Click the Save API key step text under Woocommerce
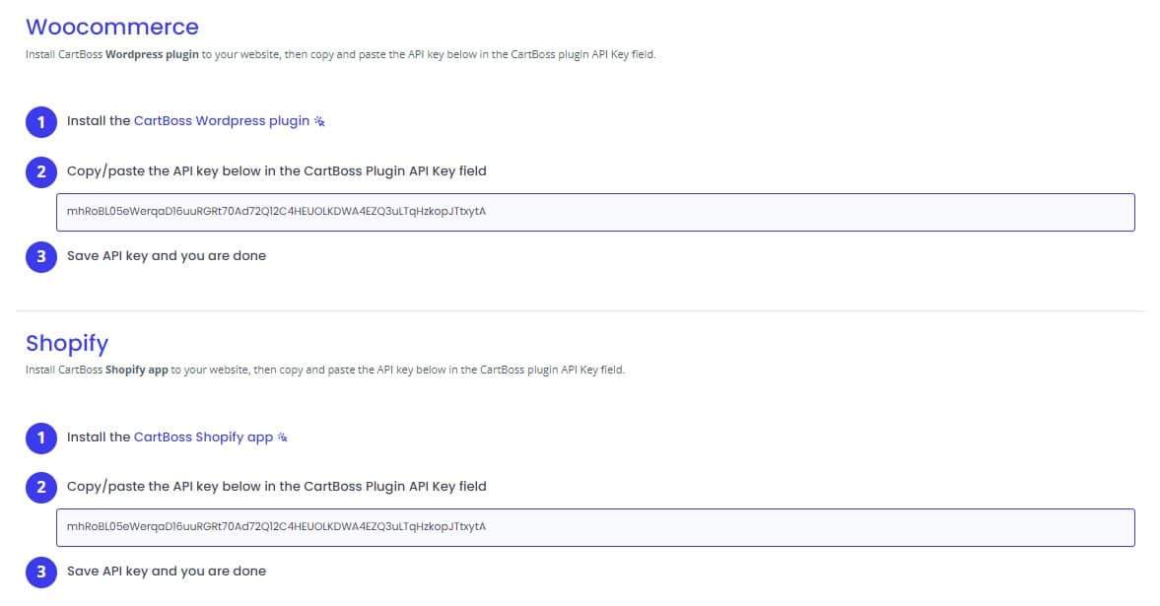Viewport: 1160px width, 606px height. click(x=165, y=255)
